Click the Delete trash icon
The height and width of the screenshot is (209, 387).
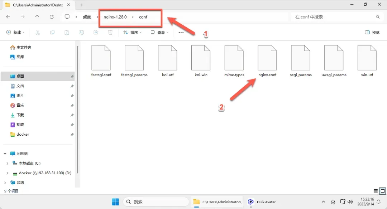pos(110,32)
